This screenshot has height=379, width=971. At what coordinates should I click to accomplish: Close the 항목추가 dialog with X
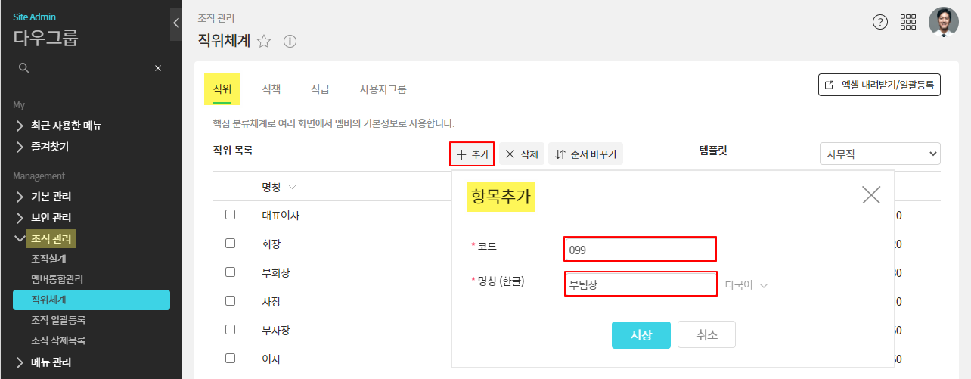tap(871, 195)
